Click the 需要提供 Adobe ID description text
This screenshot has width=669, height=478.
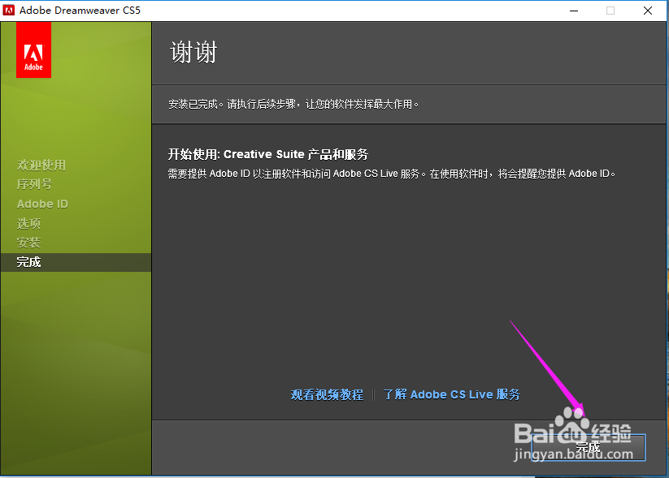(x=392, y=174)
